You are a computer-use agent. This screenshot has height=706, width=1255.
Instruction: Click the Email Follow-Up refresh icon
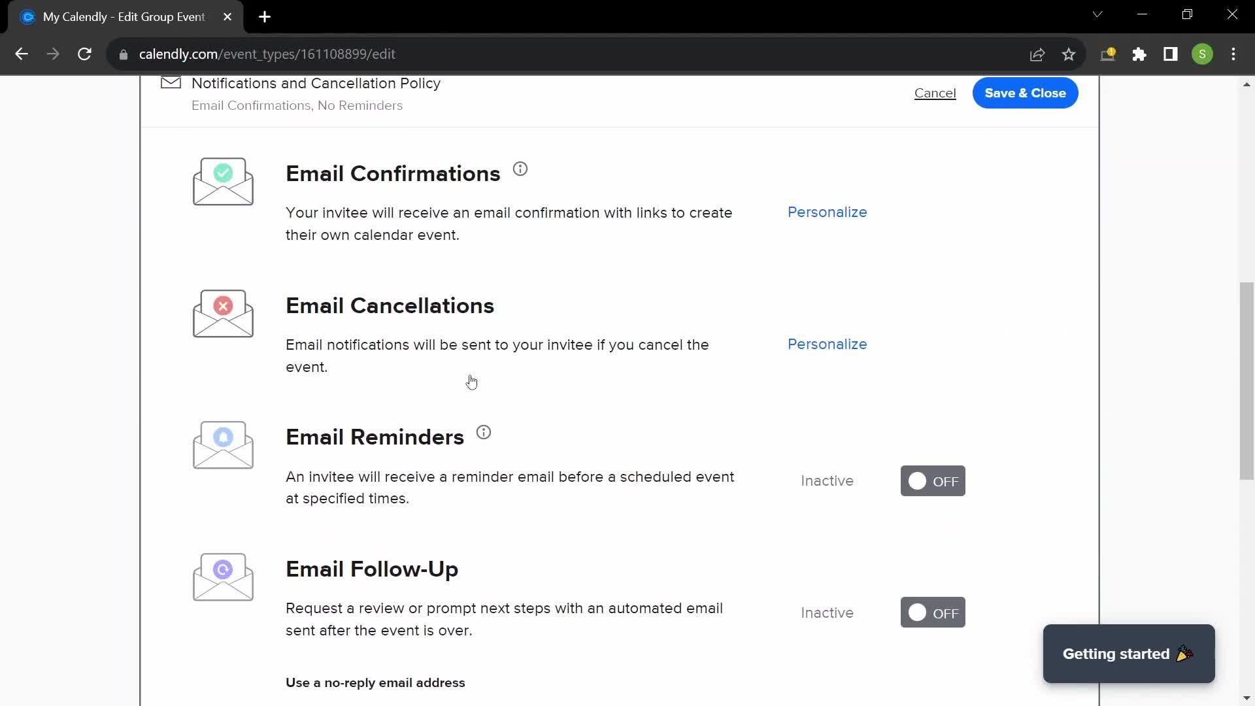coord(222,570)
